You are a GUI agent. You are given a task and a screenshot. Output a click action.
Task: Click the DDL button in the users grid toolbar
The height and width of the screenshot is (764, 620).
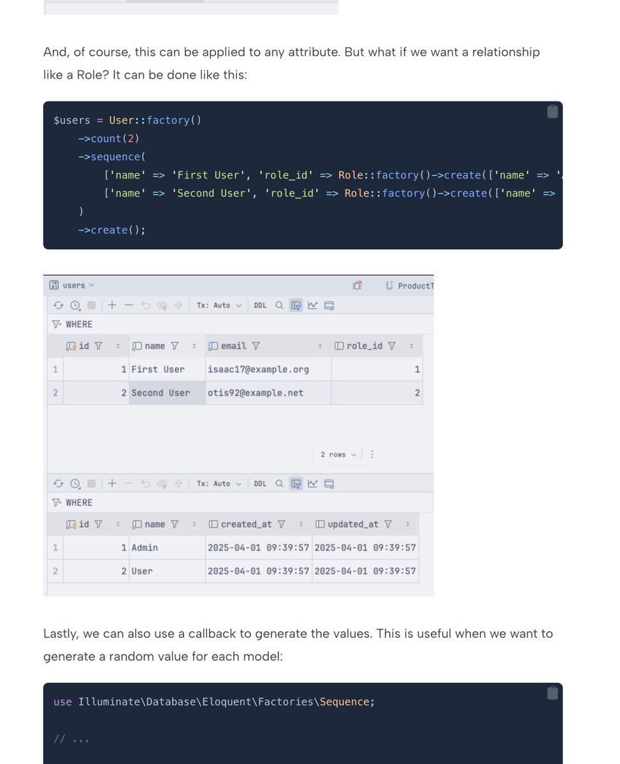(260, 306)
